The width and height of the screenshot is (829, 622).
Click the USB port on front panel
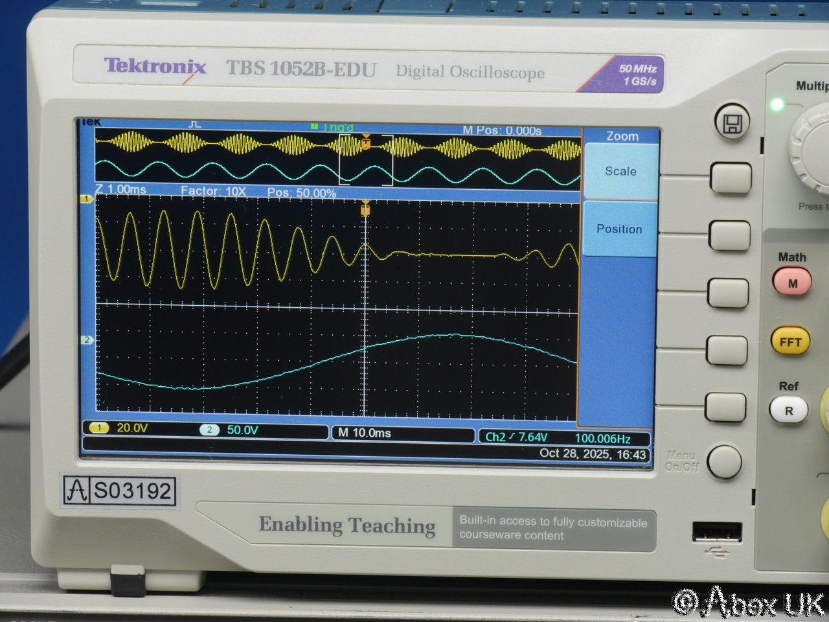717,531
